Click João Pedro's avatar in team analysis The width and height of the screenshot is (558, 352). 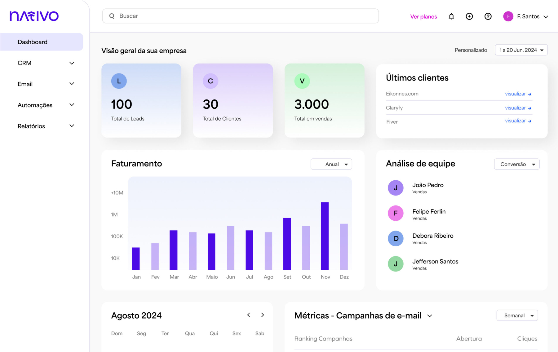[x=396, y=188]
